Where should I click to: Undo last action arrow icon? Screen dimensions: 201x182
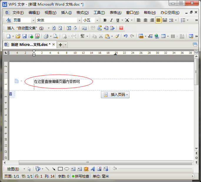pos(125,36)
